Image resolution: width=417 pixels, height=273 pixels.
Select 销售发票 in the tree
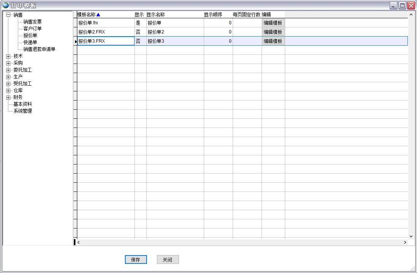point(32,22)
